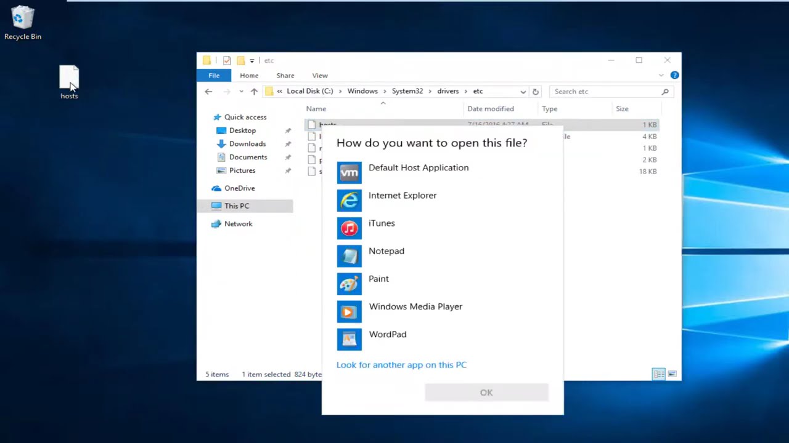This screenshot has width=789, height=443.
Task: Choose Default Host Application vm icon
Action: (350, 172)
